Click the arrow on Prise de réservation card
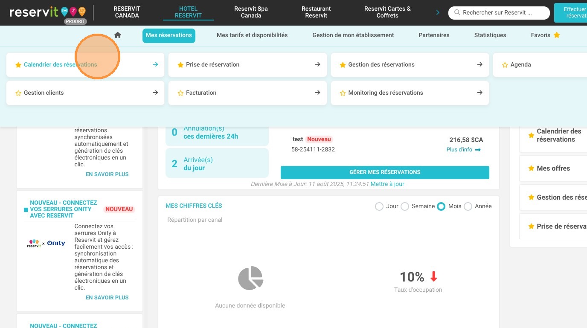Screen dimensions: 587x328 [317, 64]
